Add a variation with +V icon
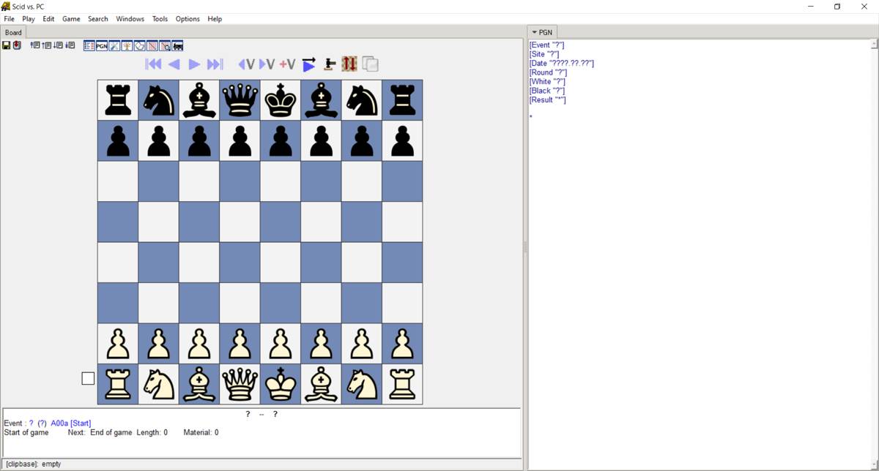Image resolution: width=879 pixels, height=471 pixels. click(286, 64)
